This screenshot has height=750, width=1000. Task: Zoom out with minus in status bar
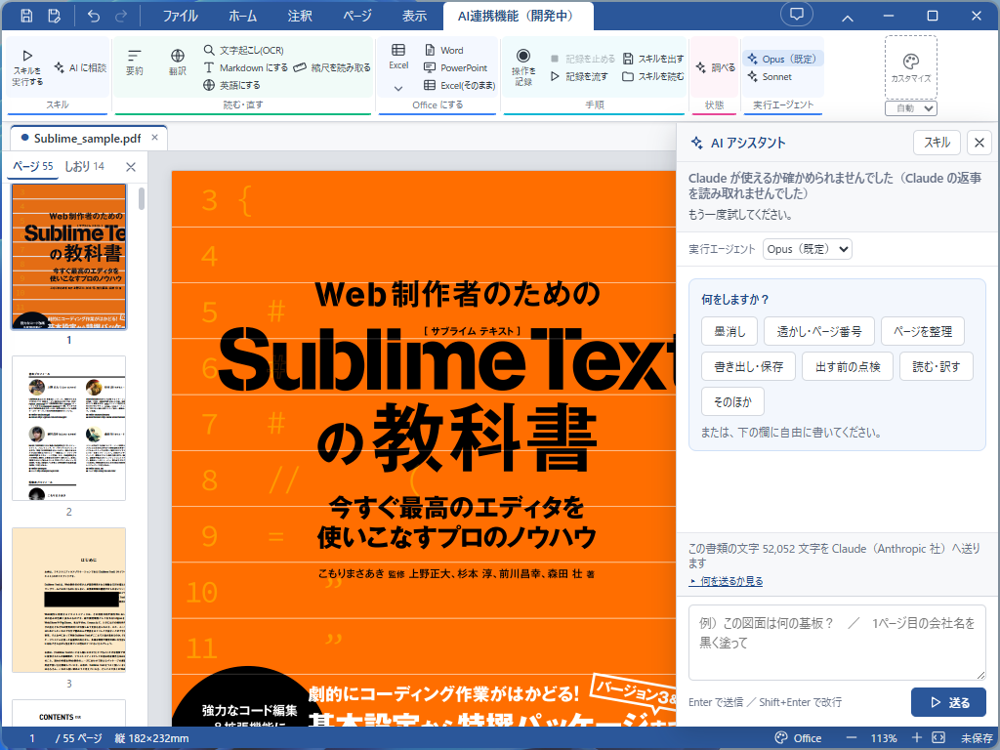click(x=851, y=738)
